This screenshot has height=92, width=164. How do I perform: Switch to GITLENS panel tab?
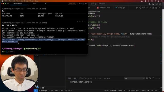(x=107, y=78)
